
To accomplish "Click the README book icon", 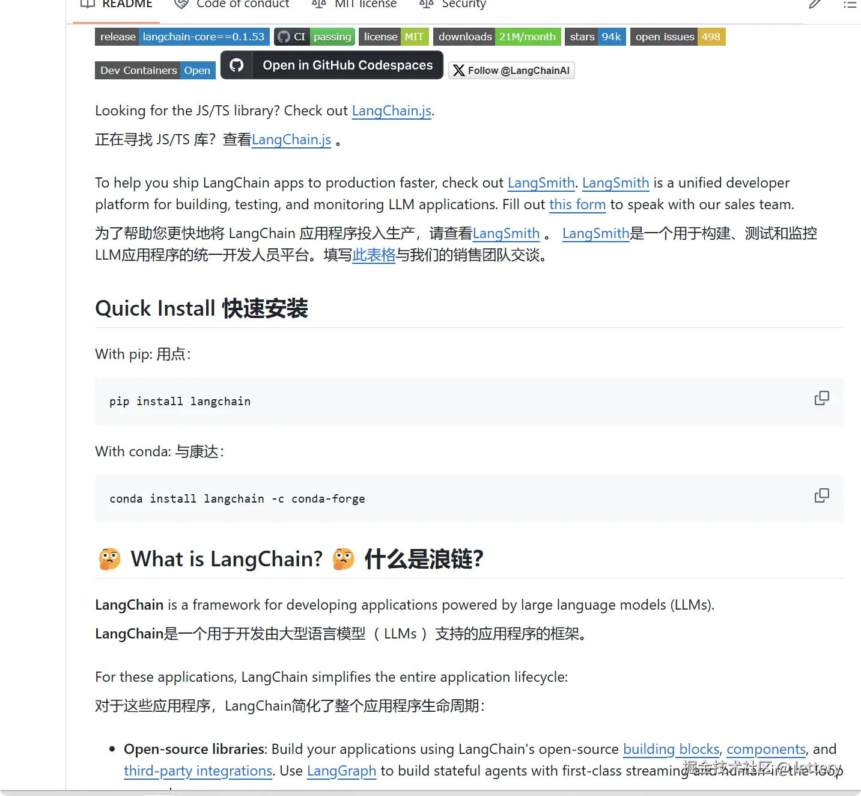I will [x=88, y=4].
